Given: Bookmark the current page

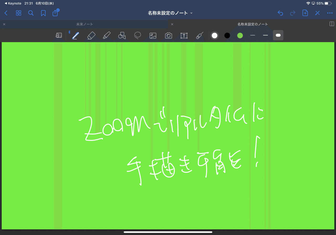Looking at the screenshot, I should [43, 13].
